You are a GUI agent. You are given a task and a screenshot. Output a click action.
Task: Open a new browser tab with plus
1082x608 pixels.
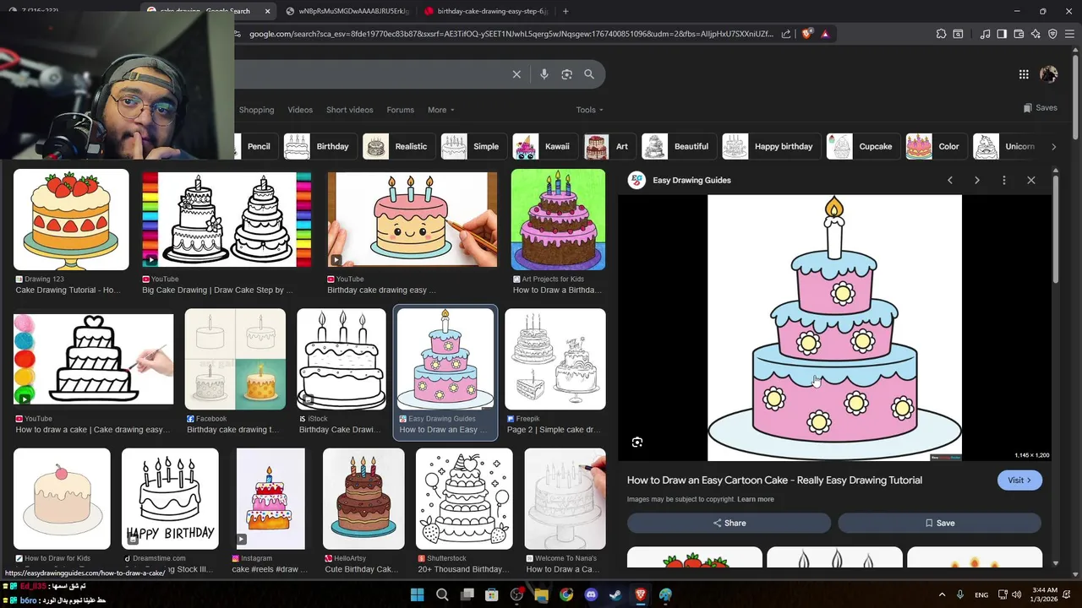pyautogui.click(x=566, y=11)
